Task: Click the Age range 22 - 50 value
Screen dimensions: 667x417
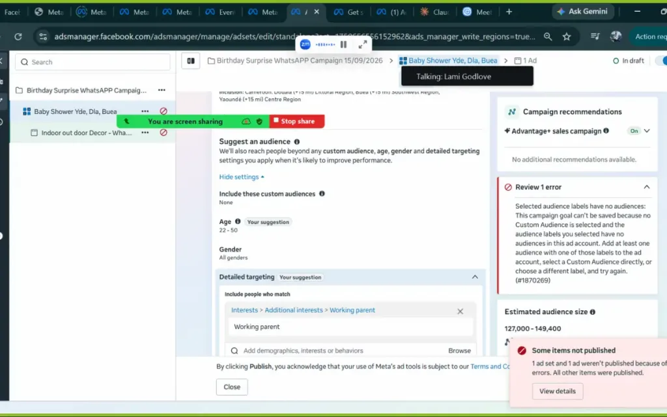Action: click(229, 230)
